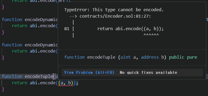Click the abi identifier on the last editor line
This screenshot has width=208, height=96.
pos(33,83)
